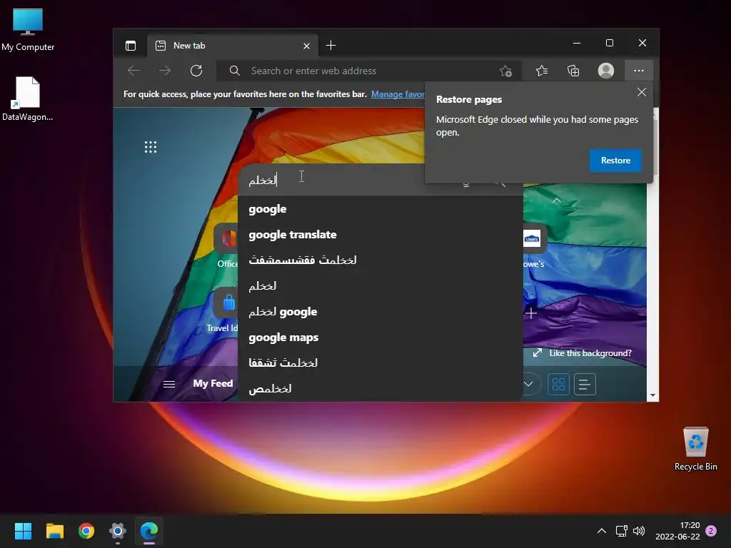Viewport: 731px width, 548px height.
Task: Dismiss the Restore pages popup
Action: pos(642,92)
